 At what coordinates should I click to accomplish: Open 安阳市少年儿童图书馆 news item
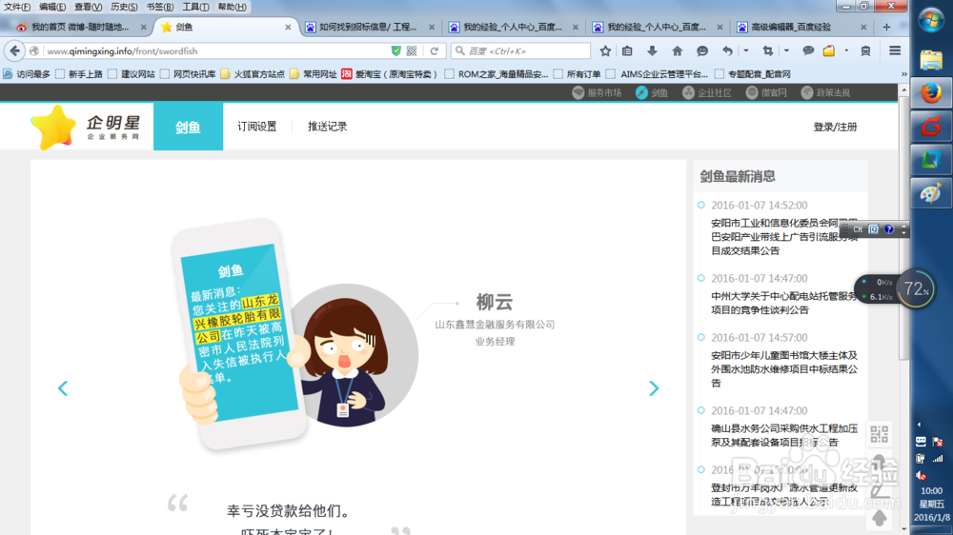coord(784,369)
